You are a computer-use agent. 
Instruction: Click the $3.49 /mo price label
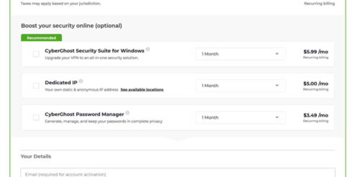click(316, 115)
